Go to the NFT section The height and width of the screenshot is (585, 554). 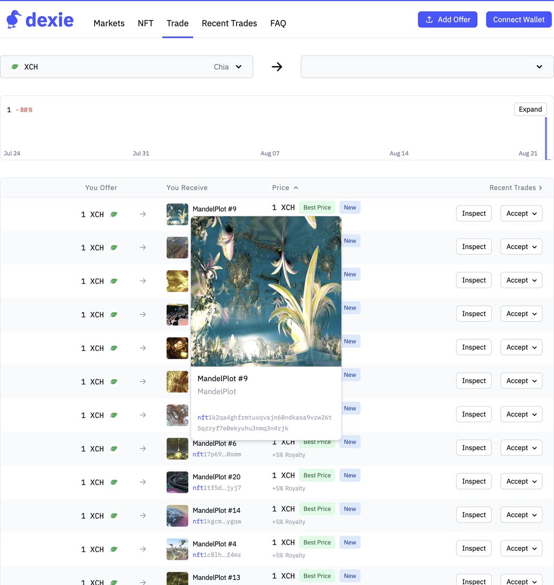pyautogui.click(x=145, y=23)
